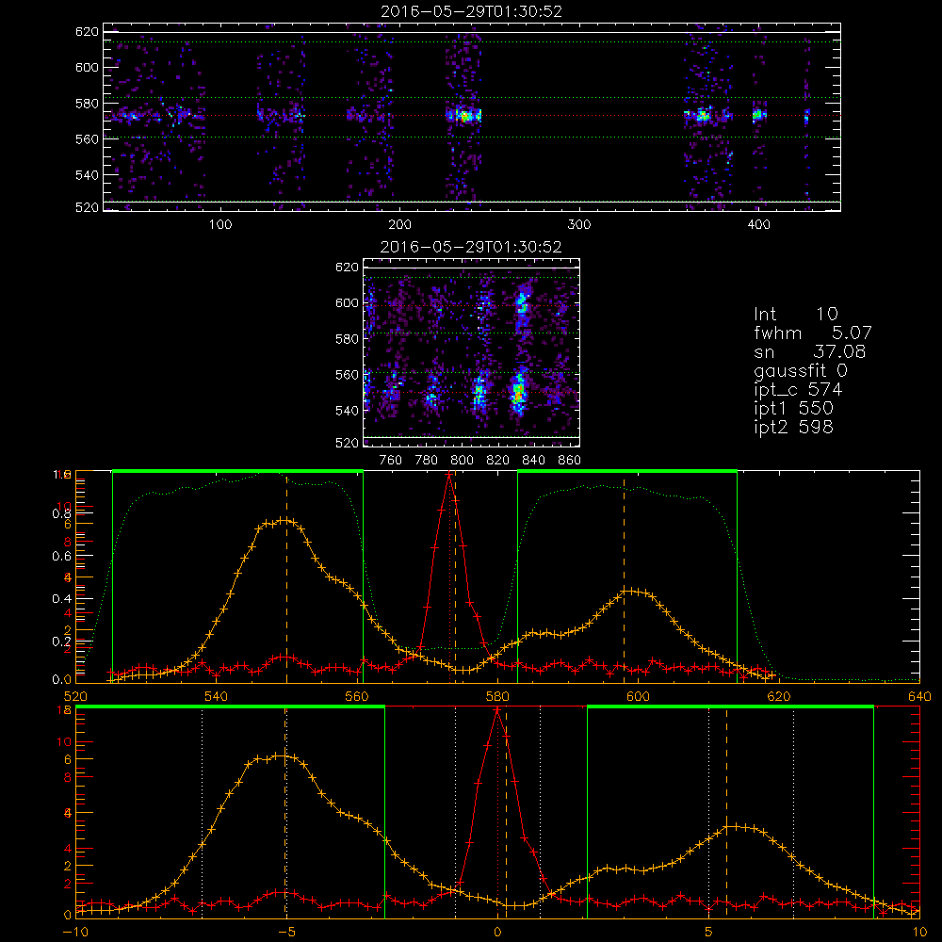Click orange dashed marker near 5.5 in lower profile
The height and width of the screenshot is (942, 942).
point(726,814)
